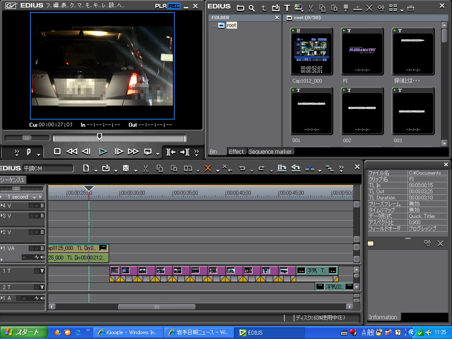Rewind the player preview
This screenshot has height=339, width=452.
[x=72, y=151]
